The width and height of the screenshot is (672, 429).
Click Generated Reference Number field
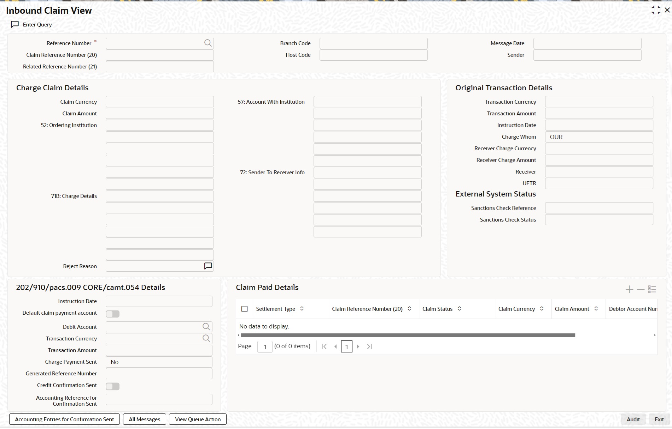point(159,373)
